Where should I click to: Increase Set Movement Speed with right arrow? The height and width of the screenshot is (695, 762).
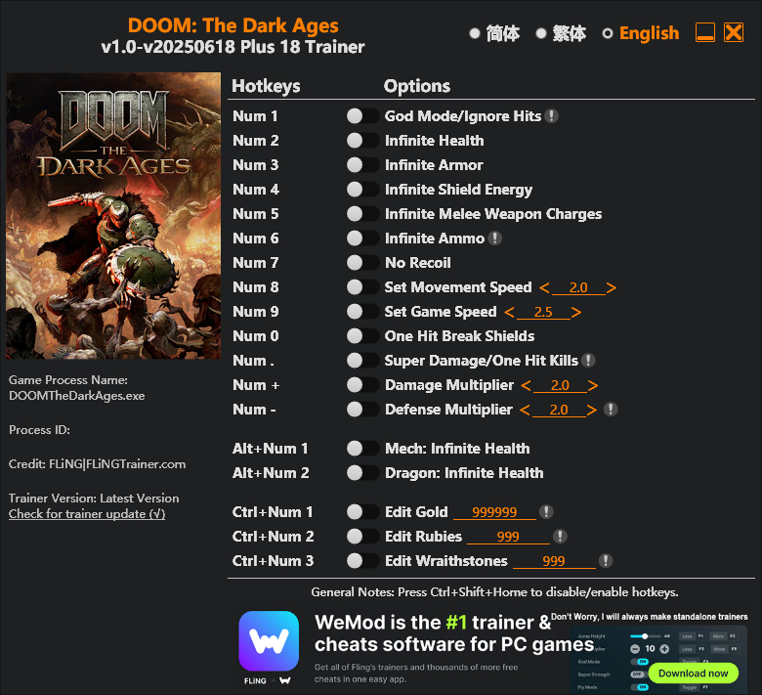point(612,287)
